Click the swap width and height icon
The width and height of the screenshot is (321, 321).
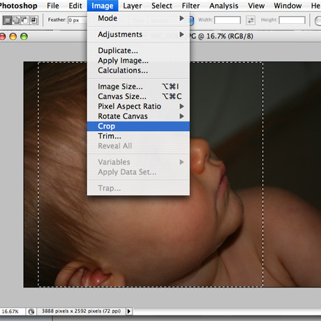pyautogui.click(x=251, y=20)
